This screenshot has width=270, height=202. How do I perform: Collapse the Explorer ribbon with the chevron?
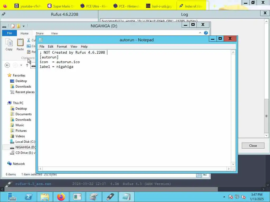tap(200, 33)
